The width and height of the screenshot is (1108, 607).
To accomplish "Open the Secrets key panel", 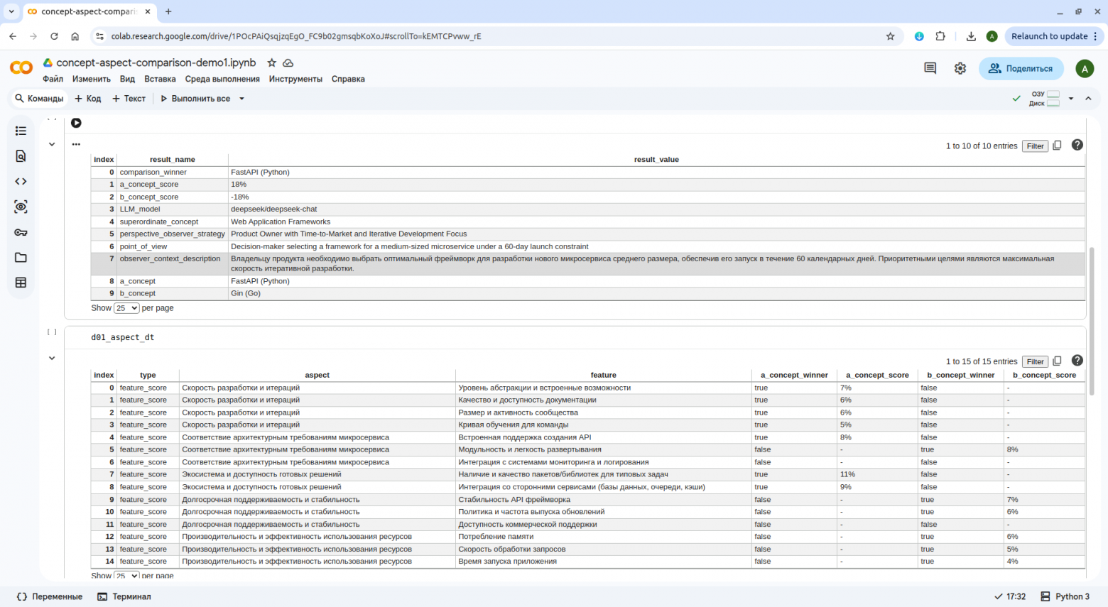I will tap(21, 232).
